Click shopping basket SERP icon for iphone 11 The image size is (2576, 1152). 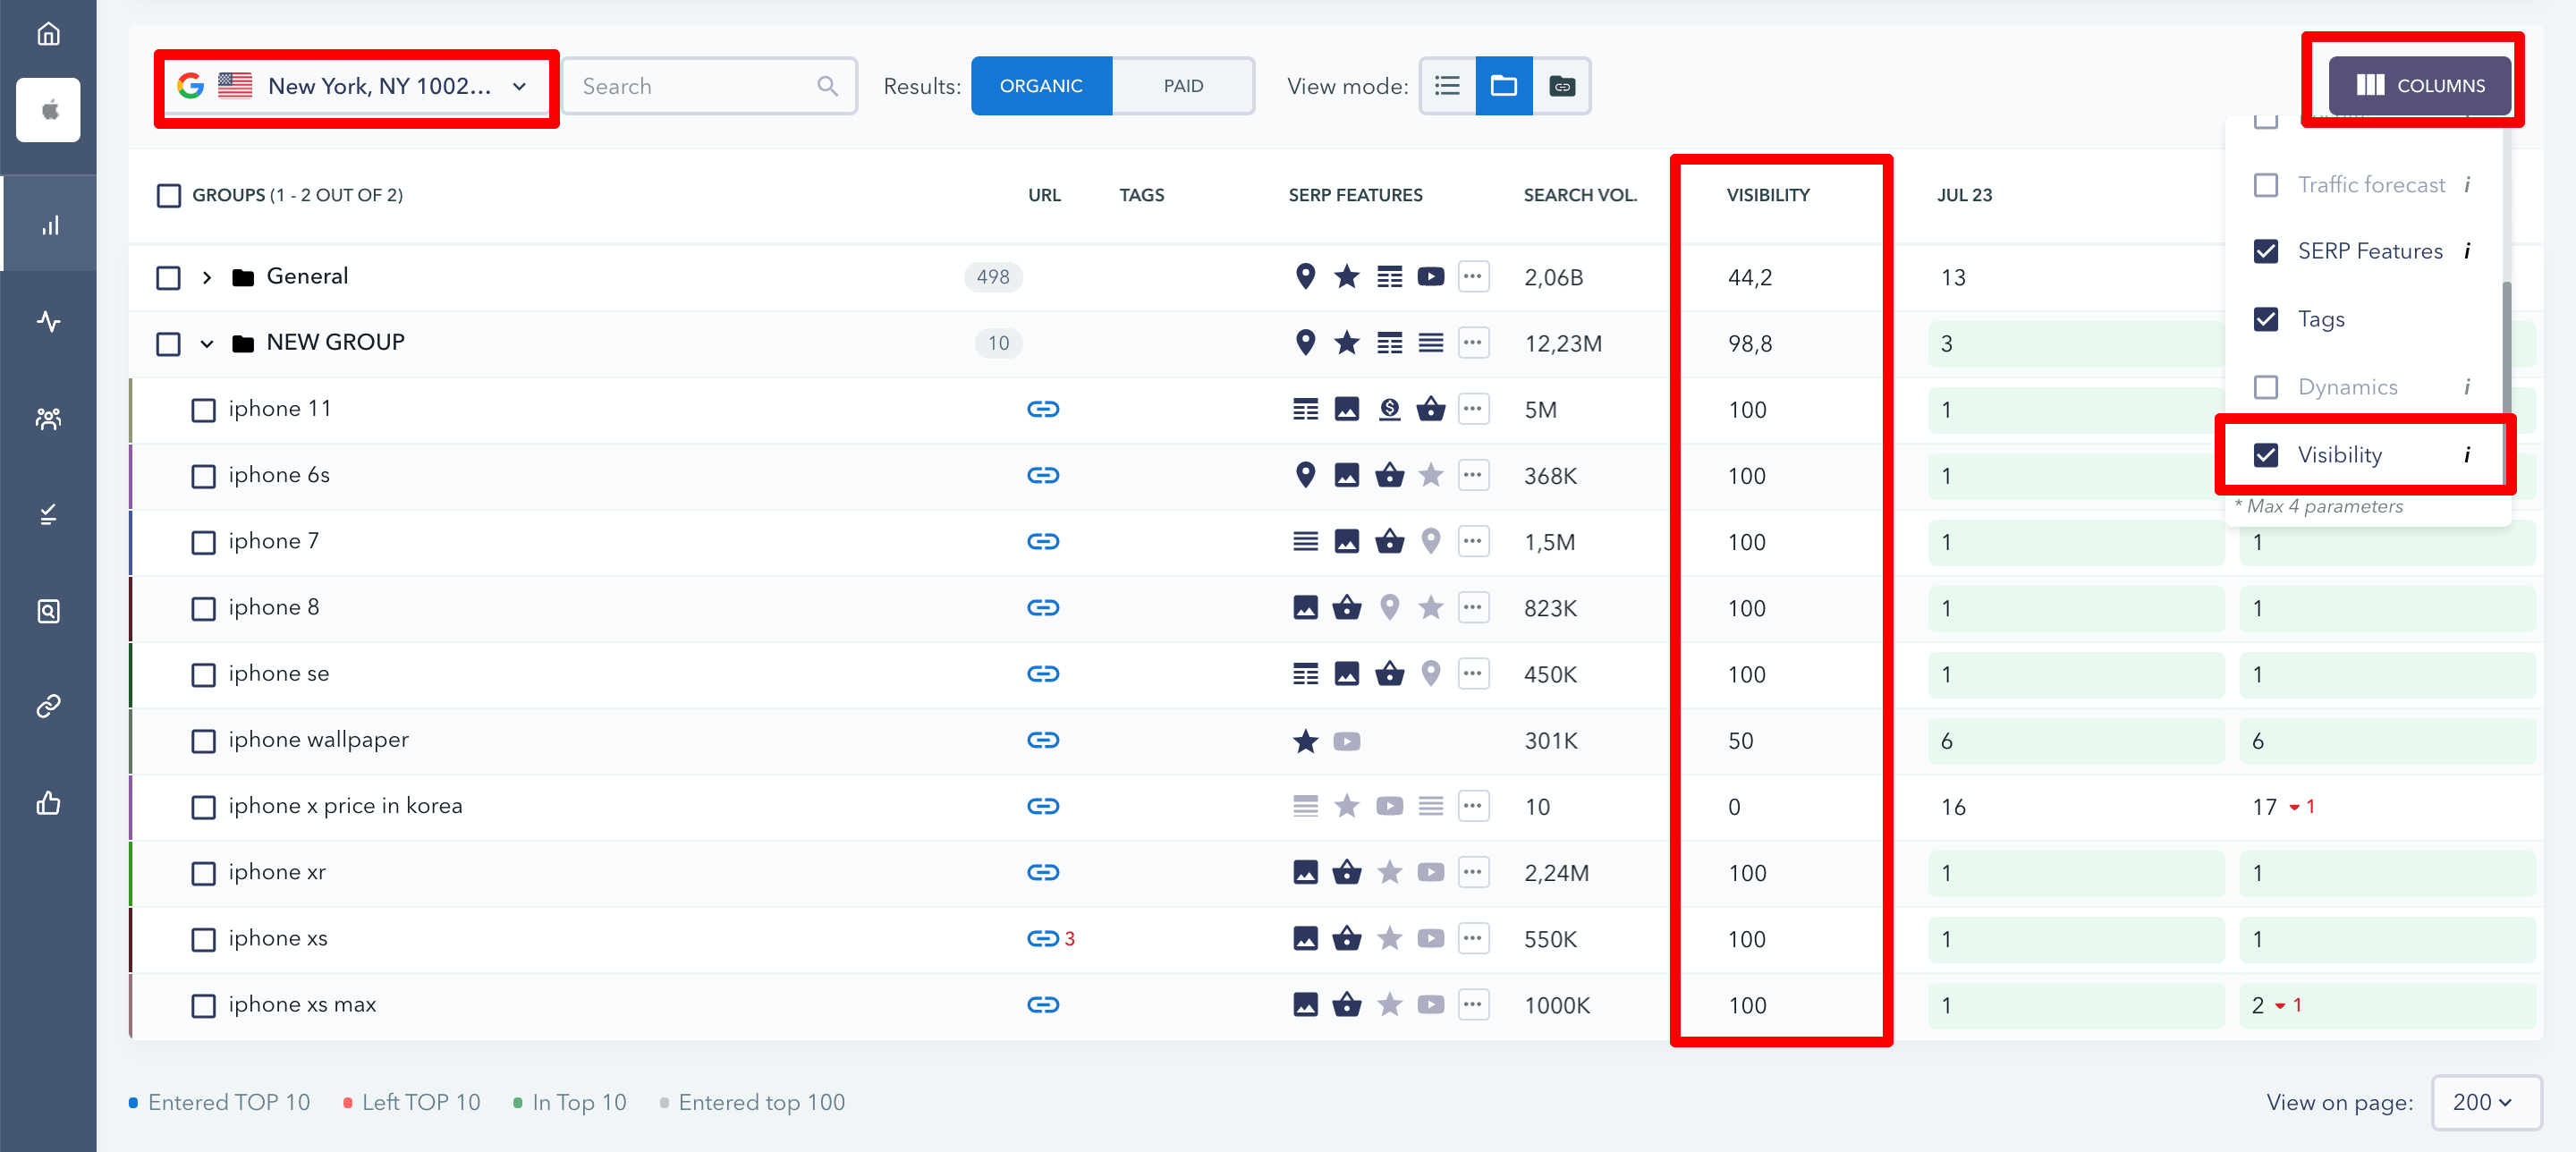[1431, 409]
